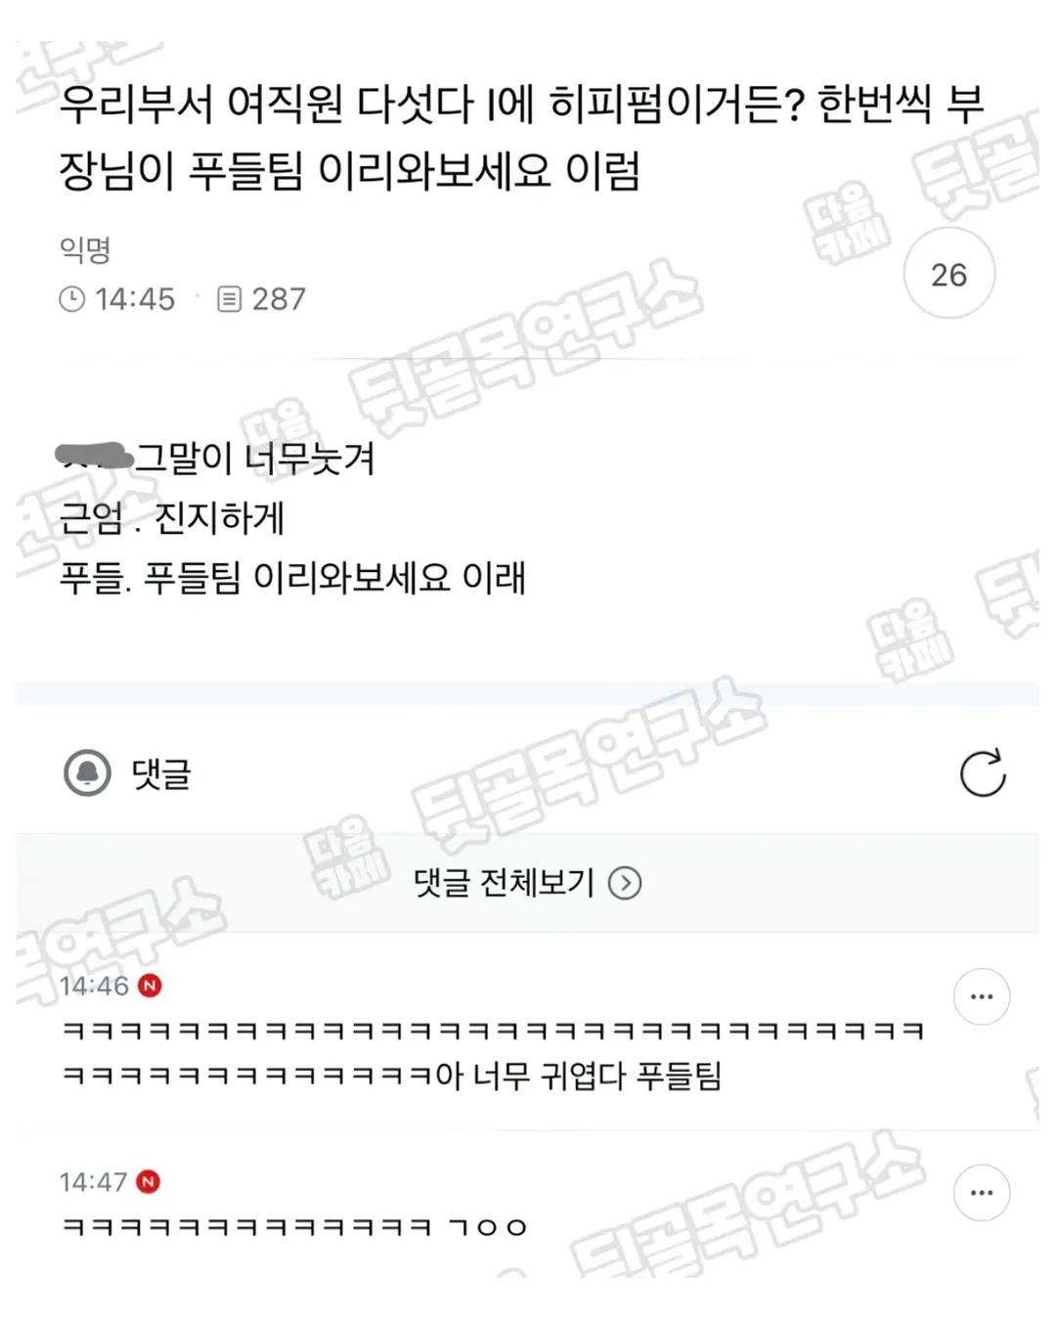The height and width of the screenshot is (1320, 1056).
Task: Click the chevron circle next to 댓글 전체보기
Action: pos(625,884)
